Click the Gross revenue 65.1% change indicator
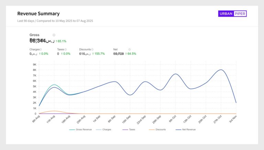264x150 pixels. point(61,41)
